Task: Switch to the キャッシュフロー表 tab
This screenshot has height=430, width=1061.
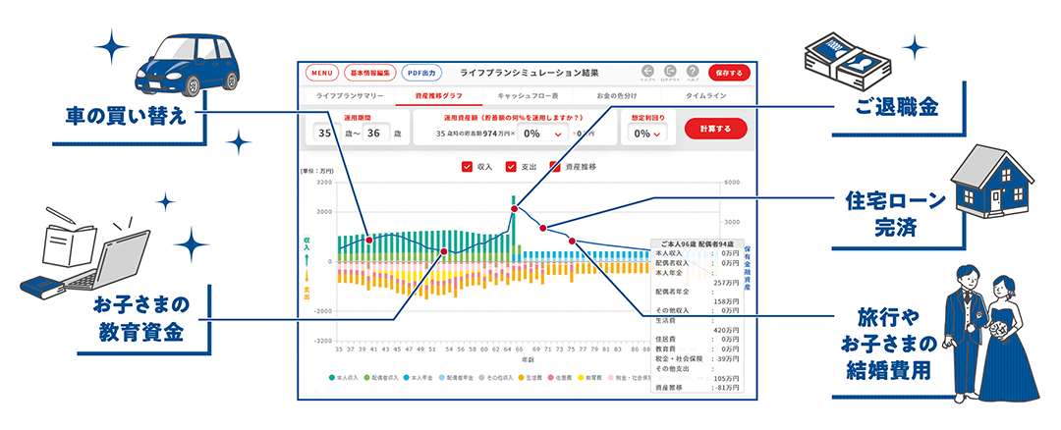Action: 528,97
